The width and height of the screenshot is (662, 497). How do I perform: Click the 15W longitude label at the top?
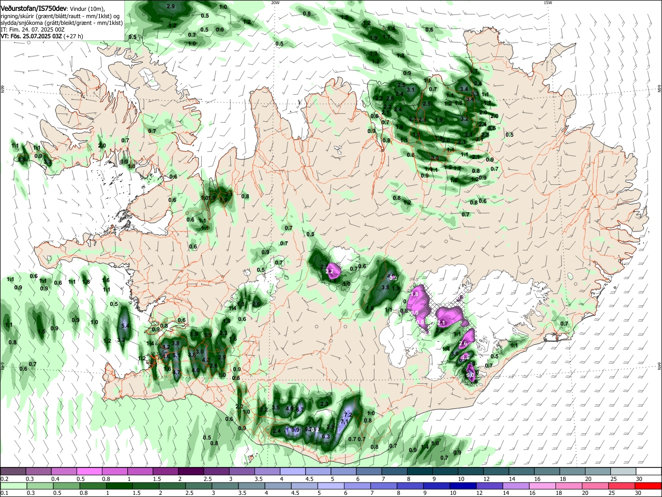(x=548, y=3)
